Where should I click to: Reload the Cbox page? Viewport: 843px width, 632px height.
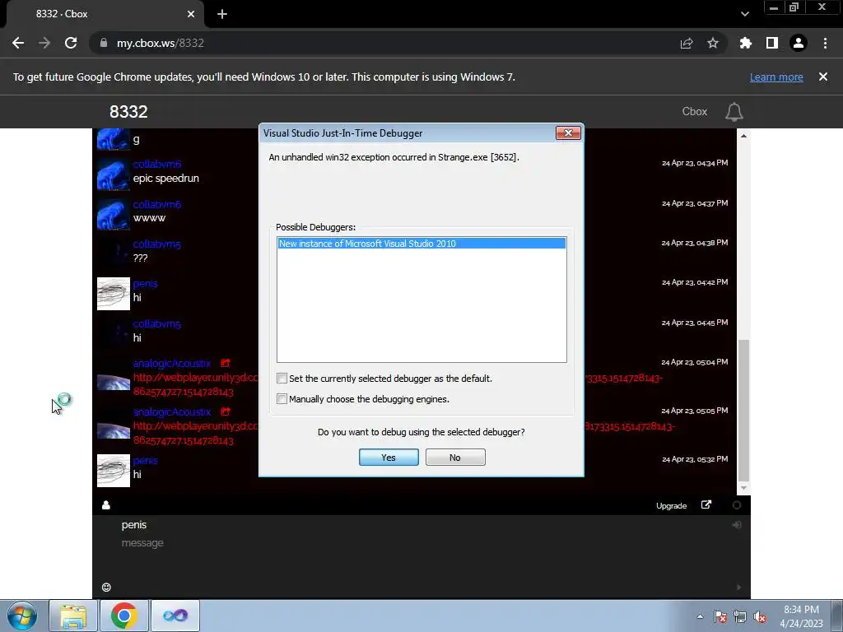coord(71,43)
